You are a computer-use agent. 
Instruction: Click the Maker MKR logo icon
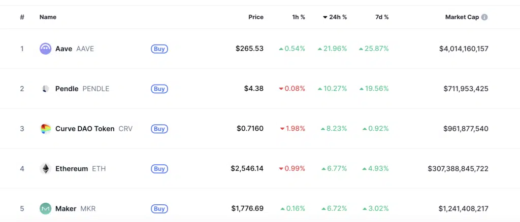[45, 209]
